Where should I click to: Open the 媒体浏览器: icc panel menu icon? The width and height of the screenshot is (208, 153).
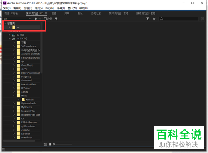pyautogui.click(x=46, y=13)
